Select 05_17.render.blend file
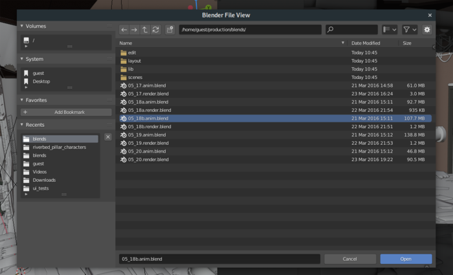Screen dimensions: 453x275 point(275,94)
